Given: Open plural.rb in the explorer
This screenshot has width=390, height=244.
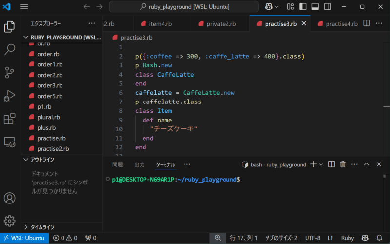Looking at the screenshot, I should coord(62,117).
